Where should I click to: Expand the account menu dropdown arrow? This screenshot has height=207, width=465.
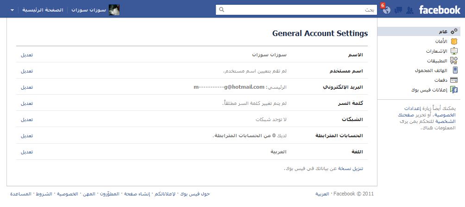tap(12, 10)
